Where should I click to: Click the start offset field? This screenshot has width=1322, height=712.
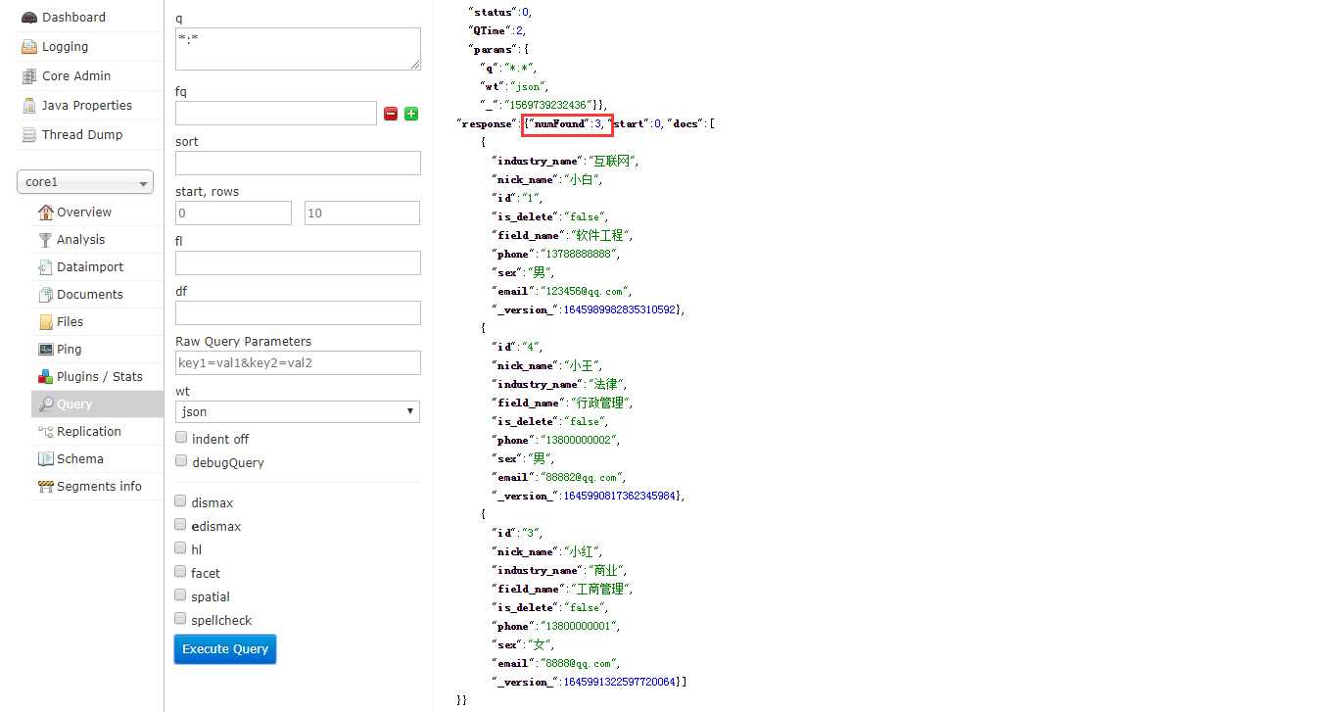[233, 214]
